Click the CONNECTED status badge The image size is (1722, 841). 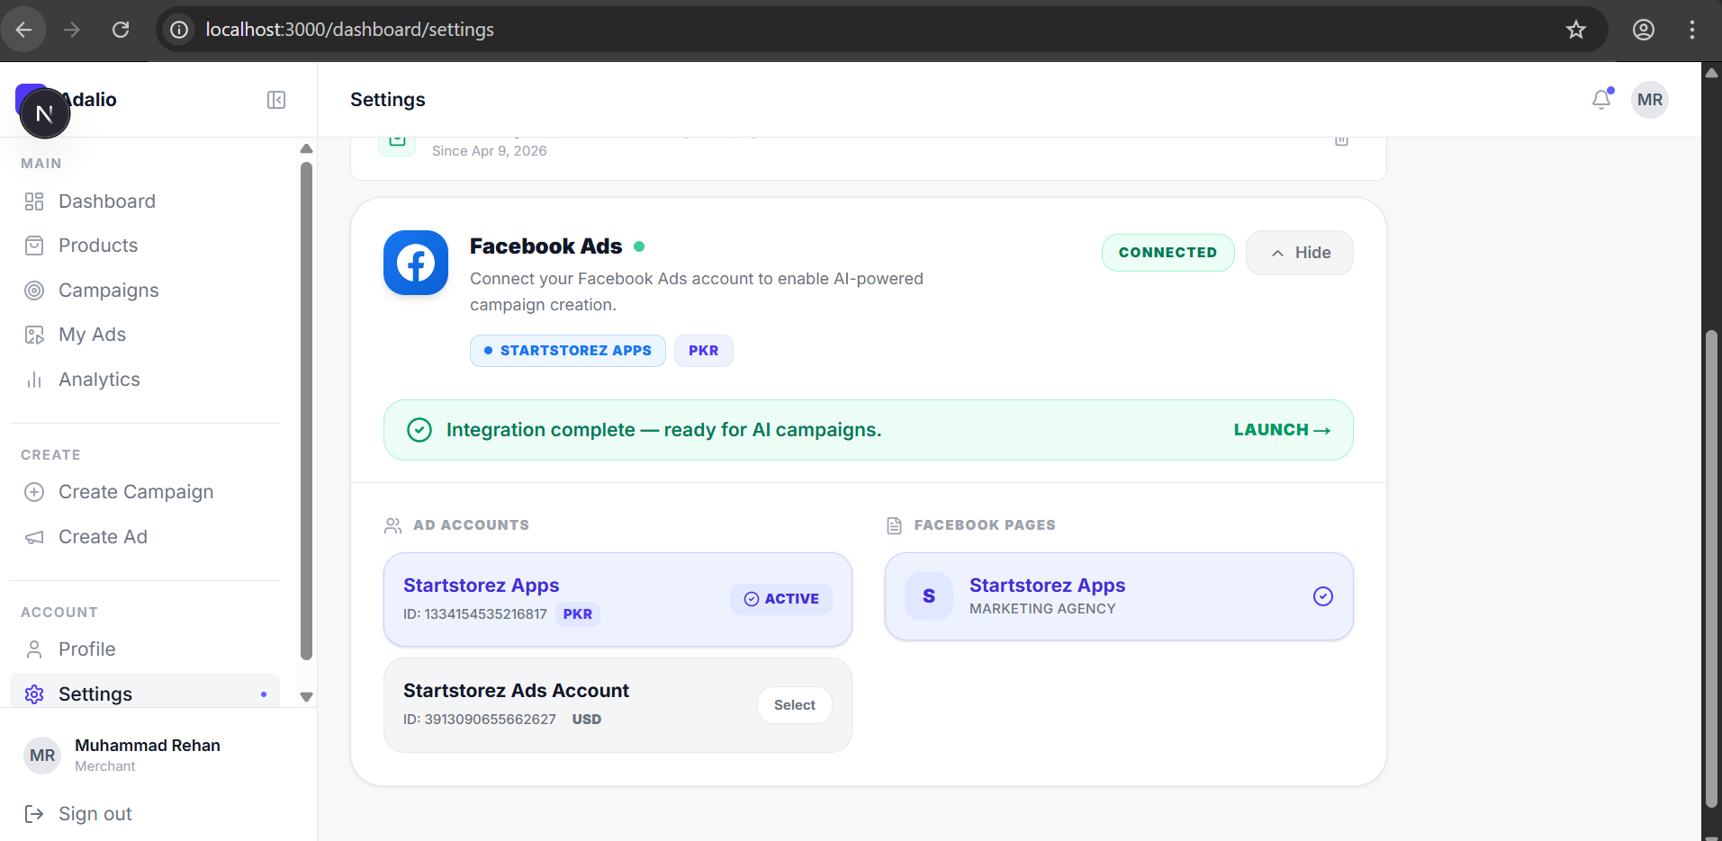[1168, 253]
